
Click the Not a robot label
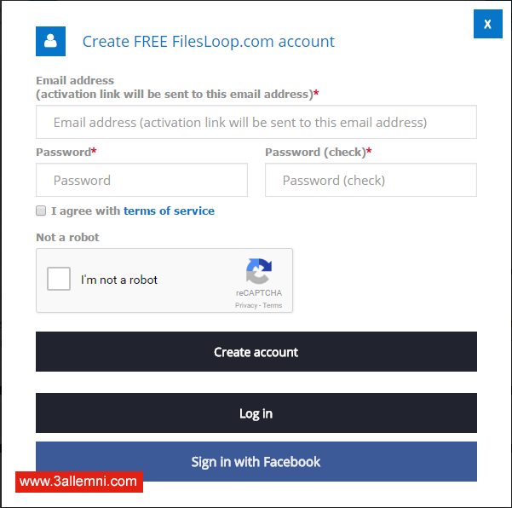67,237
